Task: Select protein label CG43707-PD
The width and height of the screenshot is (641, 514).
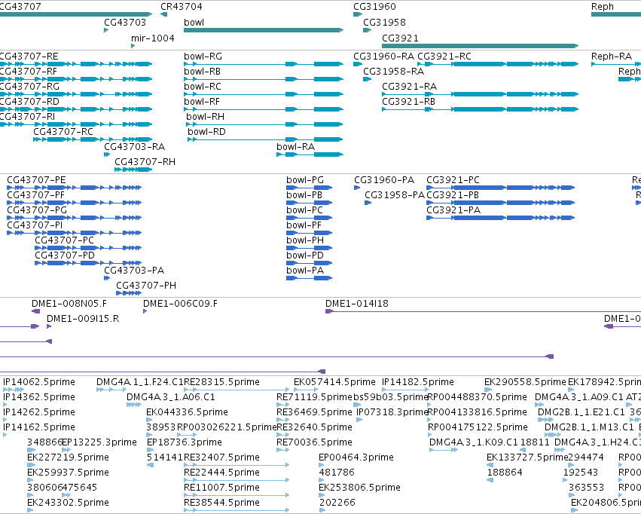Action: click(x=65, y=255)
